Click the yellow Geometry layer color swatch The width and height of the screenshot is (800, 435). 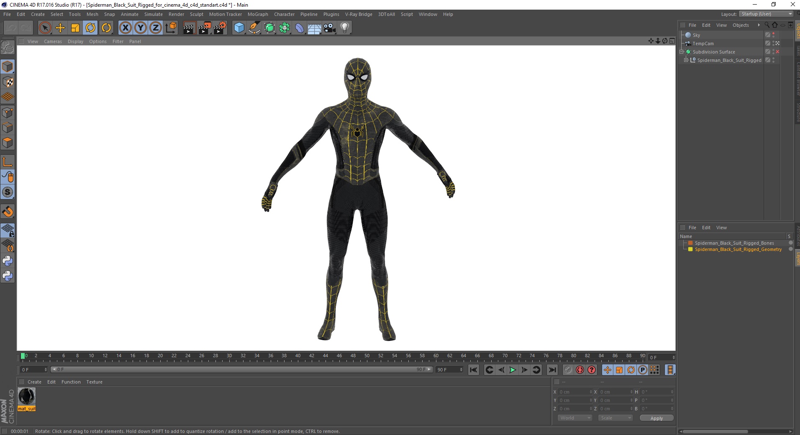click(690, 249)
